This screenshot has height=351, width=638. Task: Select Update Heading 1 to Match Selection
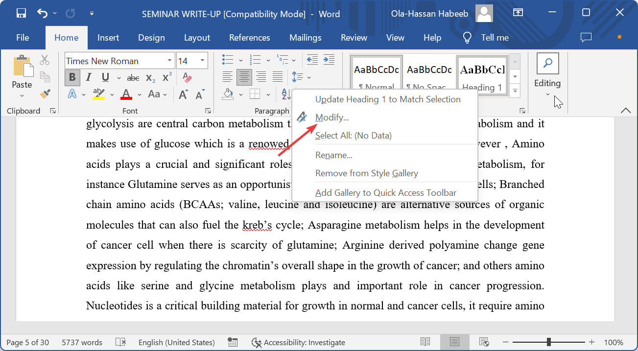click(388, 99)
